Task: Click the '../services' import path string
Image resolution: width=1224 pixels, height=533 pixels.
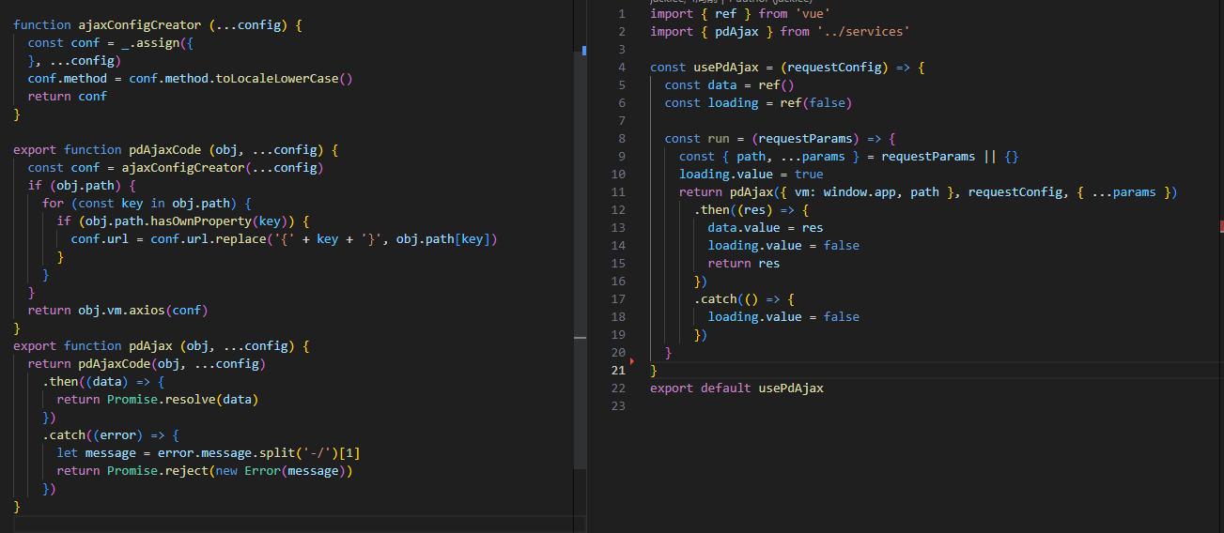Action: (x=863, y=32)
